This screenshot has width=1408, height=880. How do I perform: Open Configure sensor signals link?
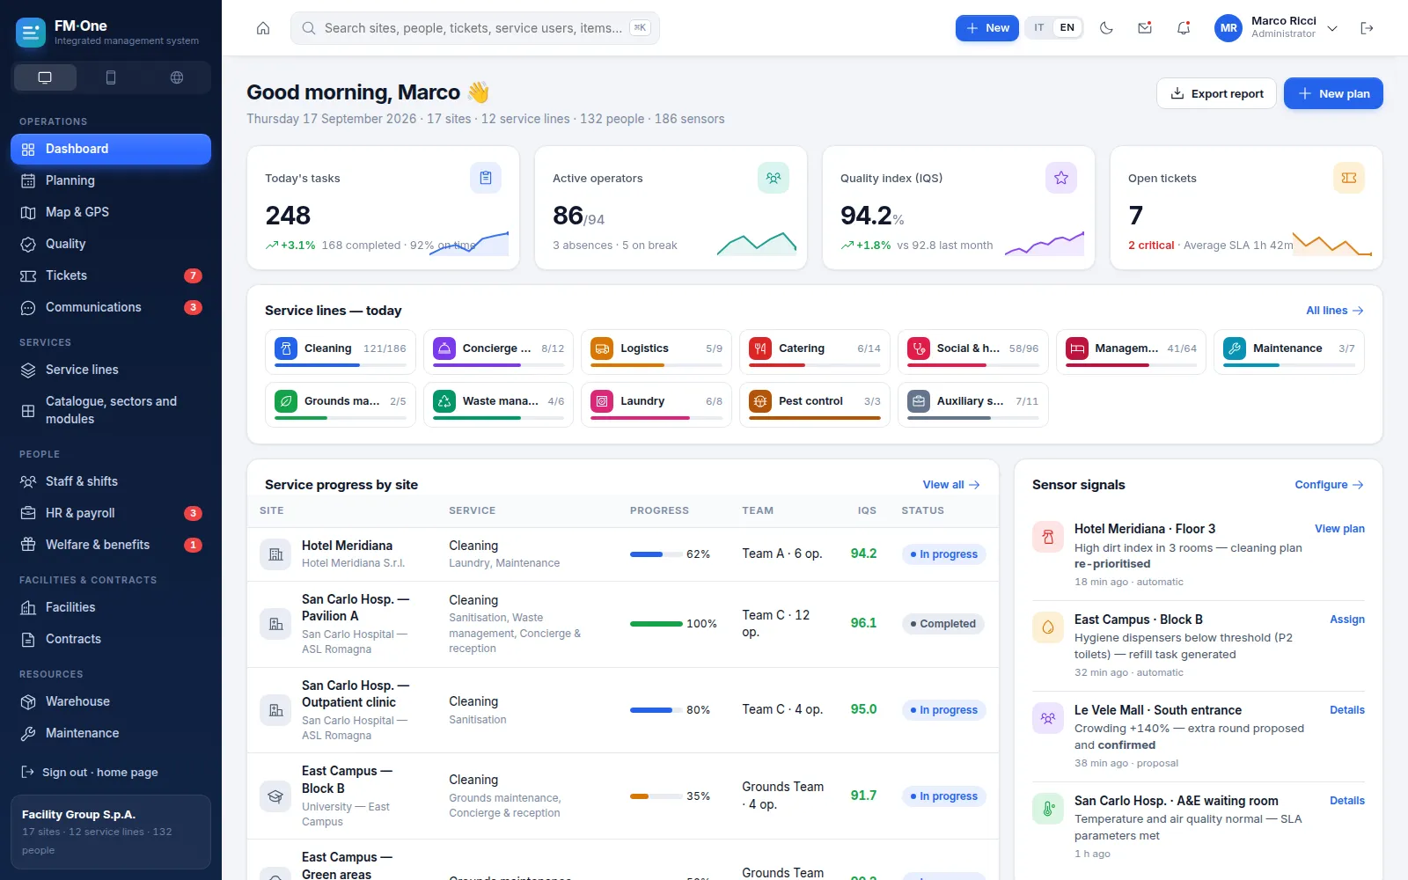pyautogui.click(x=1330, y=485)
